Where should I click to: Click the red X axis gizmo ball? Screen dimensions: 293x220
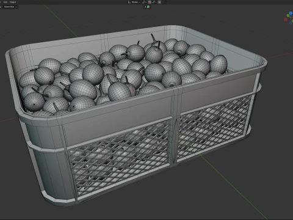tap(286, 20)
